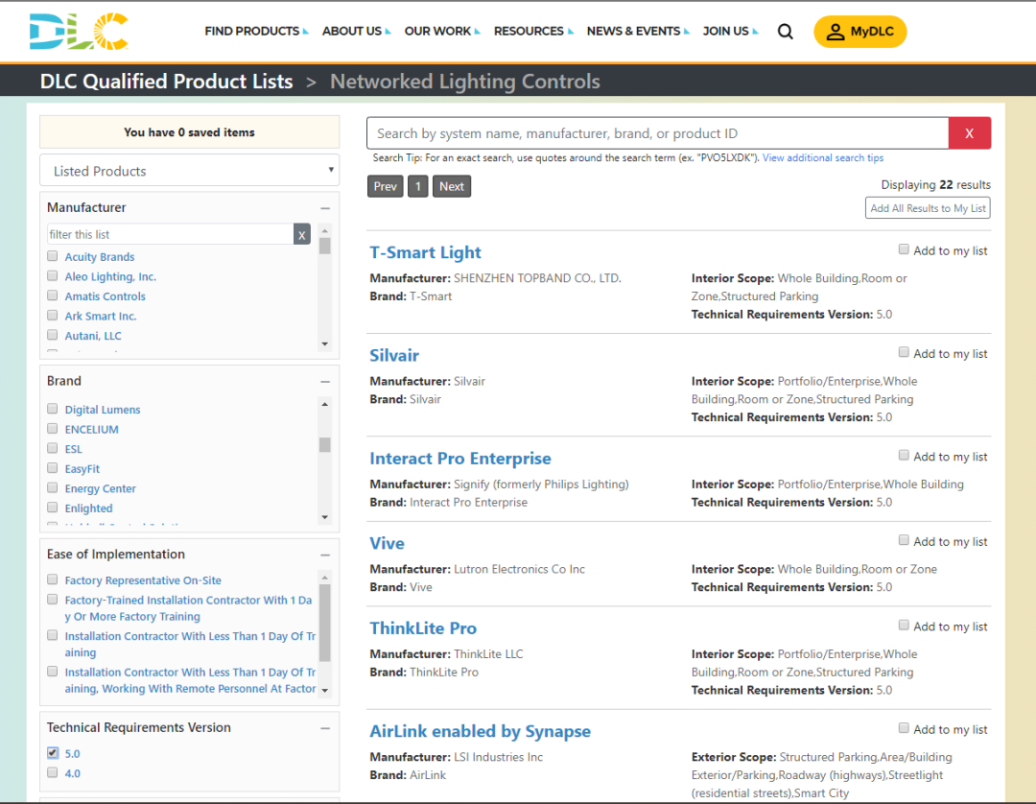This screenshot has height=804, width=1036.
Task: Click the Next page button
Action: [x=452, y=186]
